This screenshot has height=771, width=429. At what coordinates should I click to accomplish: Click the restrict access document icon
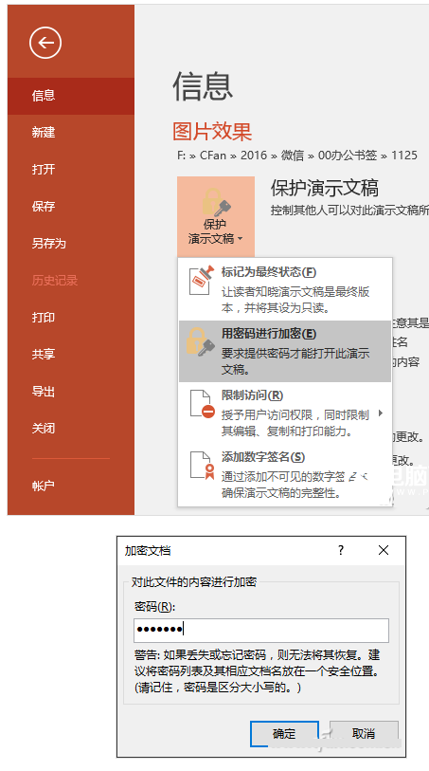[203, 404]
